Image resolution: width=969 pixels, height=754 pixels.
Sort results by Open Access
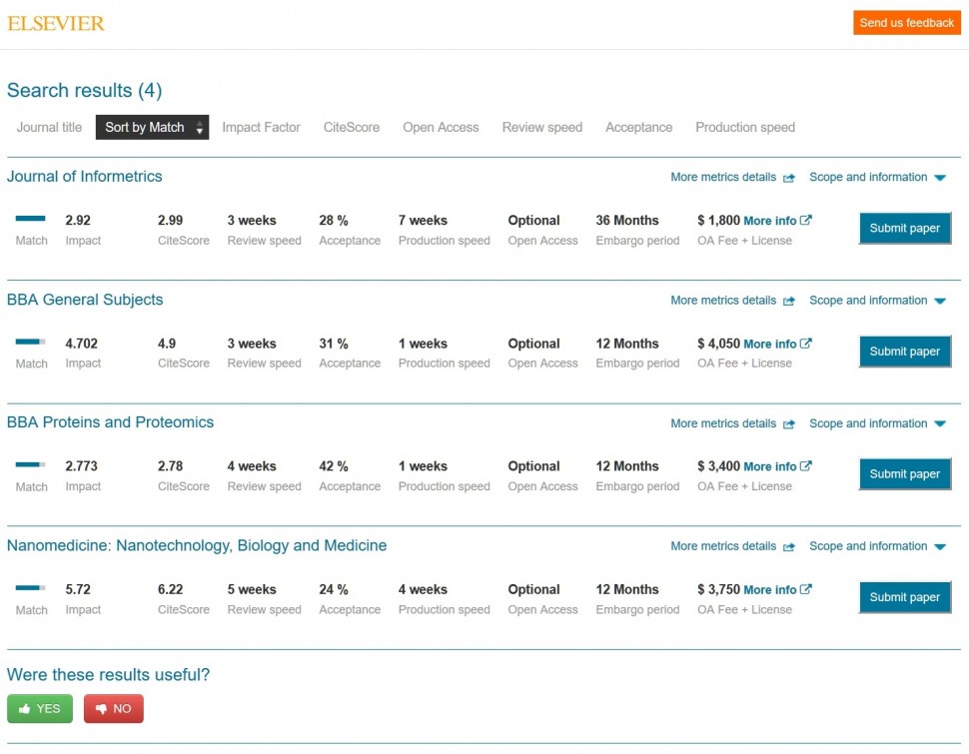click(x=441, y=127)
